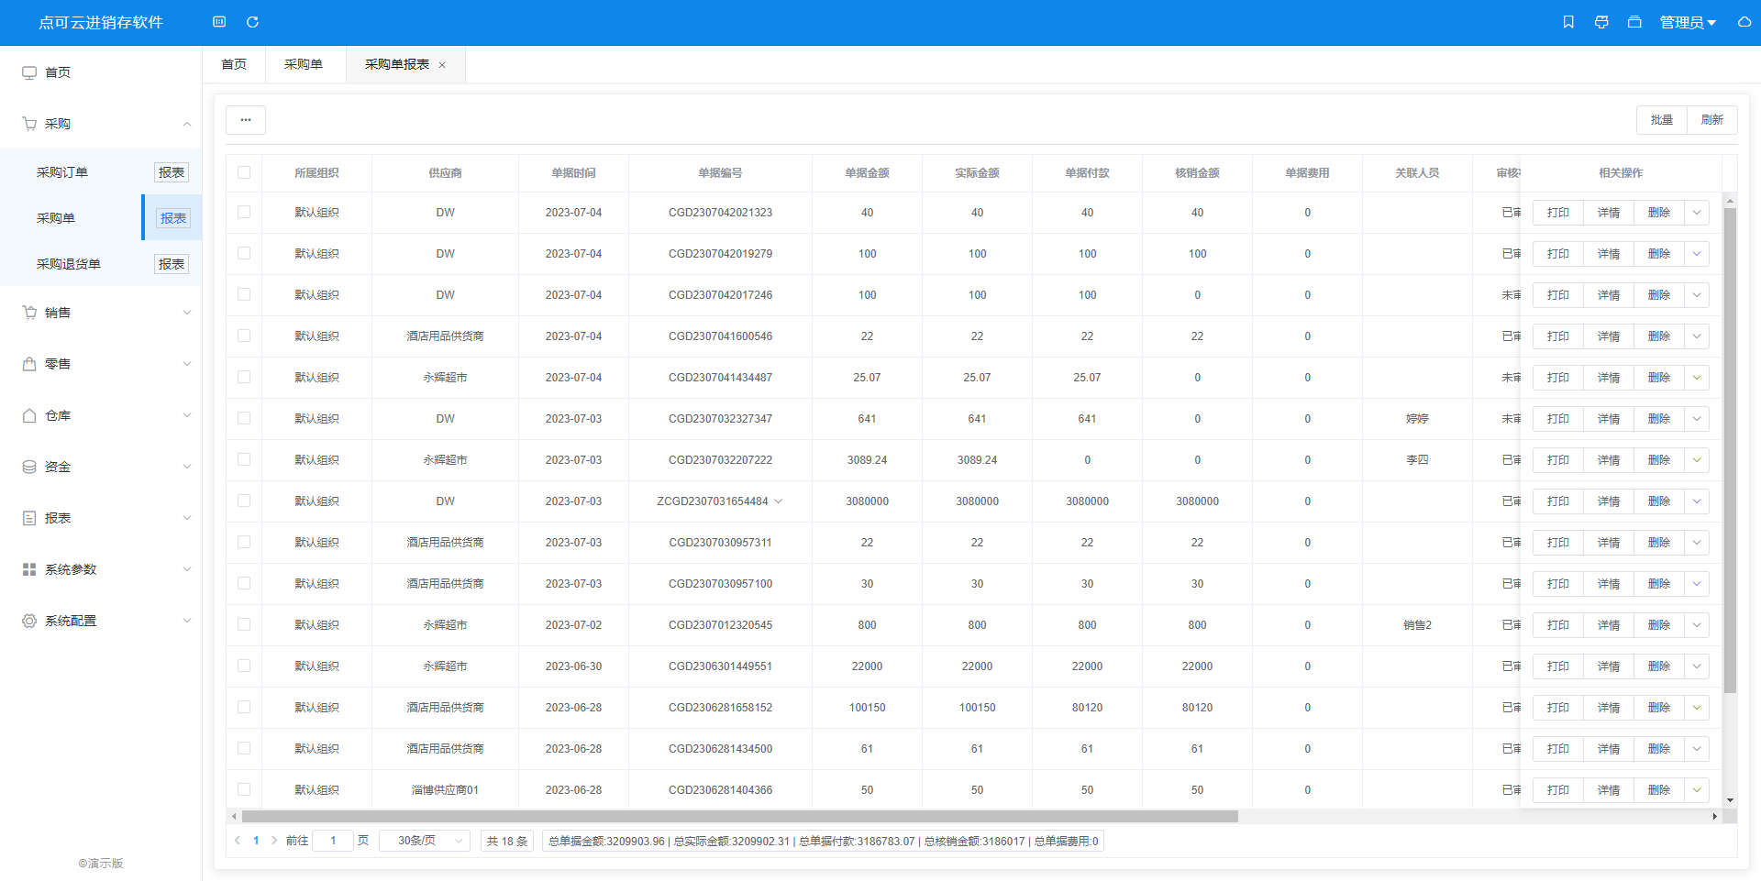Click 报表 button next to 采购退货单
Viewport: 1761px width, 881px height.
click(x=172, y=264)
